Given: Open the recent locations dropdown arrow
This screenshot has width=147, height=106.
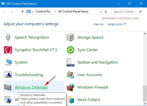Looking at the screenshot, I should tap(17, 12).
